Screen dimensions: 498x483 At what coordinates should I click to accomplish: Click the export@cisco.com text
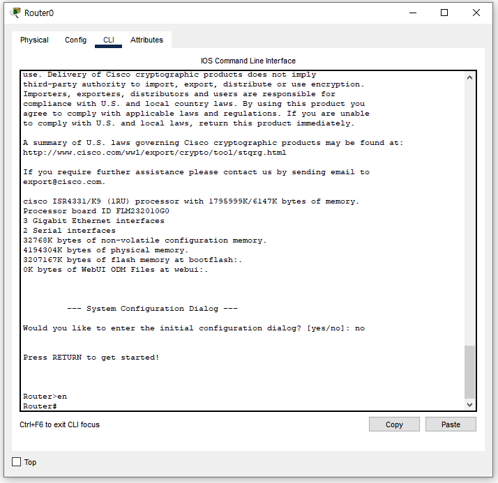[64, 182]
